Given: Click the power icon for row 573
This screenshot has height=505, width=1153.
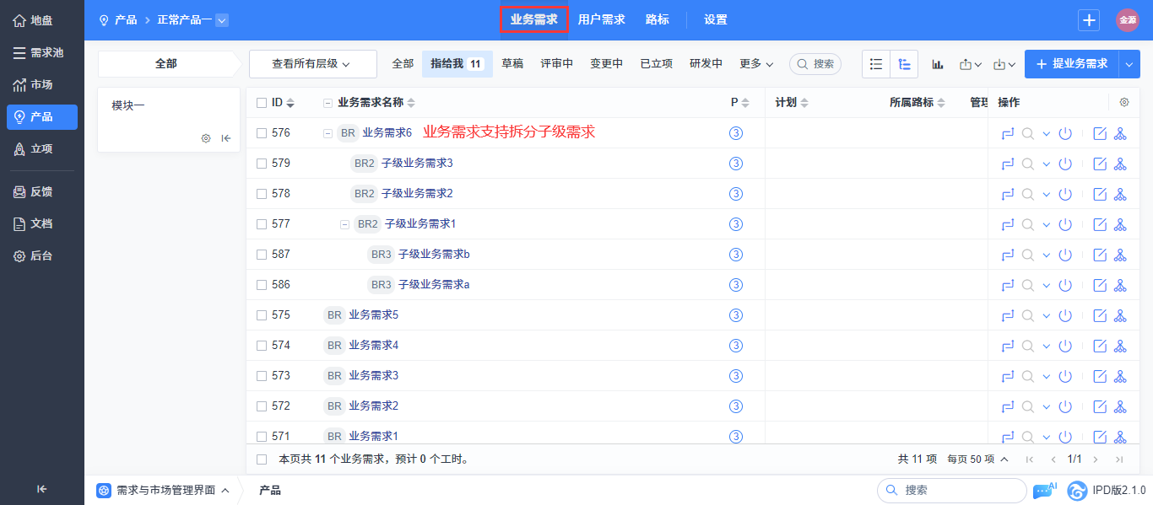Looking at the screenshot, I should pyautogui.click(x=1065, y=376).
